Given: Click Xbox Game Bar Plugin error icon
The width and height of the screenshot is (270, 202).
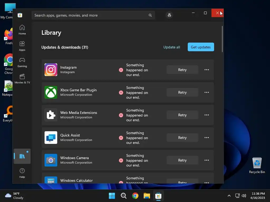Looking at the screenshot, I should point(121,93).
